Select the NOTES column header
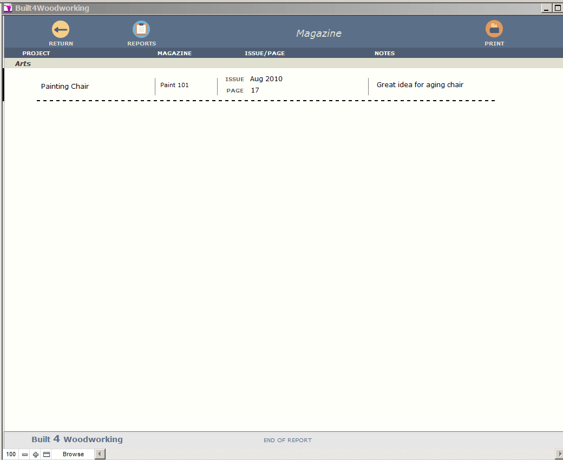 [x=384, y=54]
